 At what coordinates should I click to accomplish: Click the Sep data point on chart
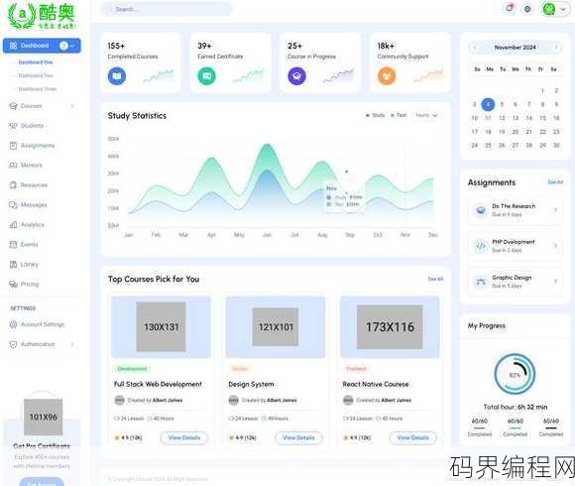click(x=347, y=172)
